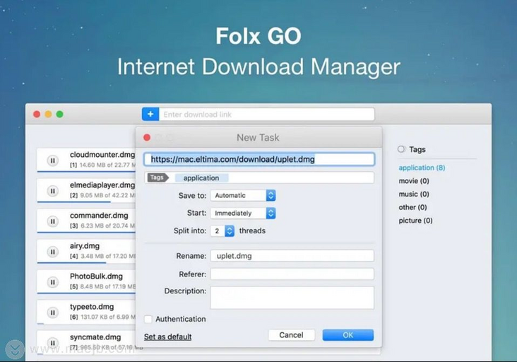Click the Set as default link
517x362 pixels.
click(167, 337)
